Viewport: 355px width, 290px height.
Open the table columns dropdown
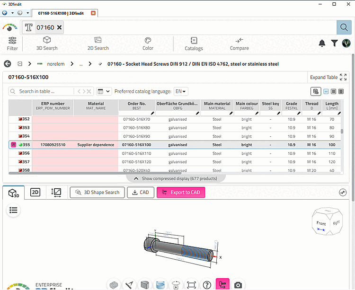pos(104,91)
